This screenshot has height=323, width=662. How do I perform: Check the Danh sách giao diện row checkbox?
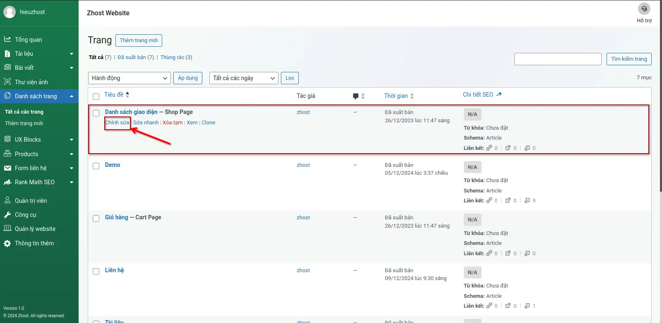click(x=96, y=113)
